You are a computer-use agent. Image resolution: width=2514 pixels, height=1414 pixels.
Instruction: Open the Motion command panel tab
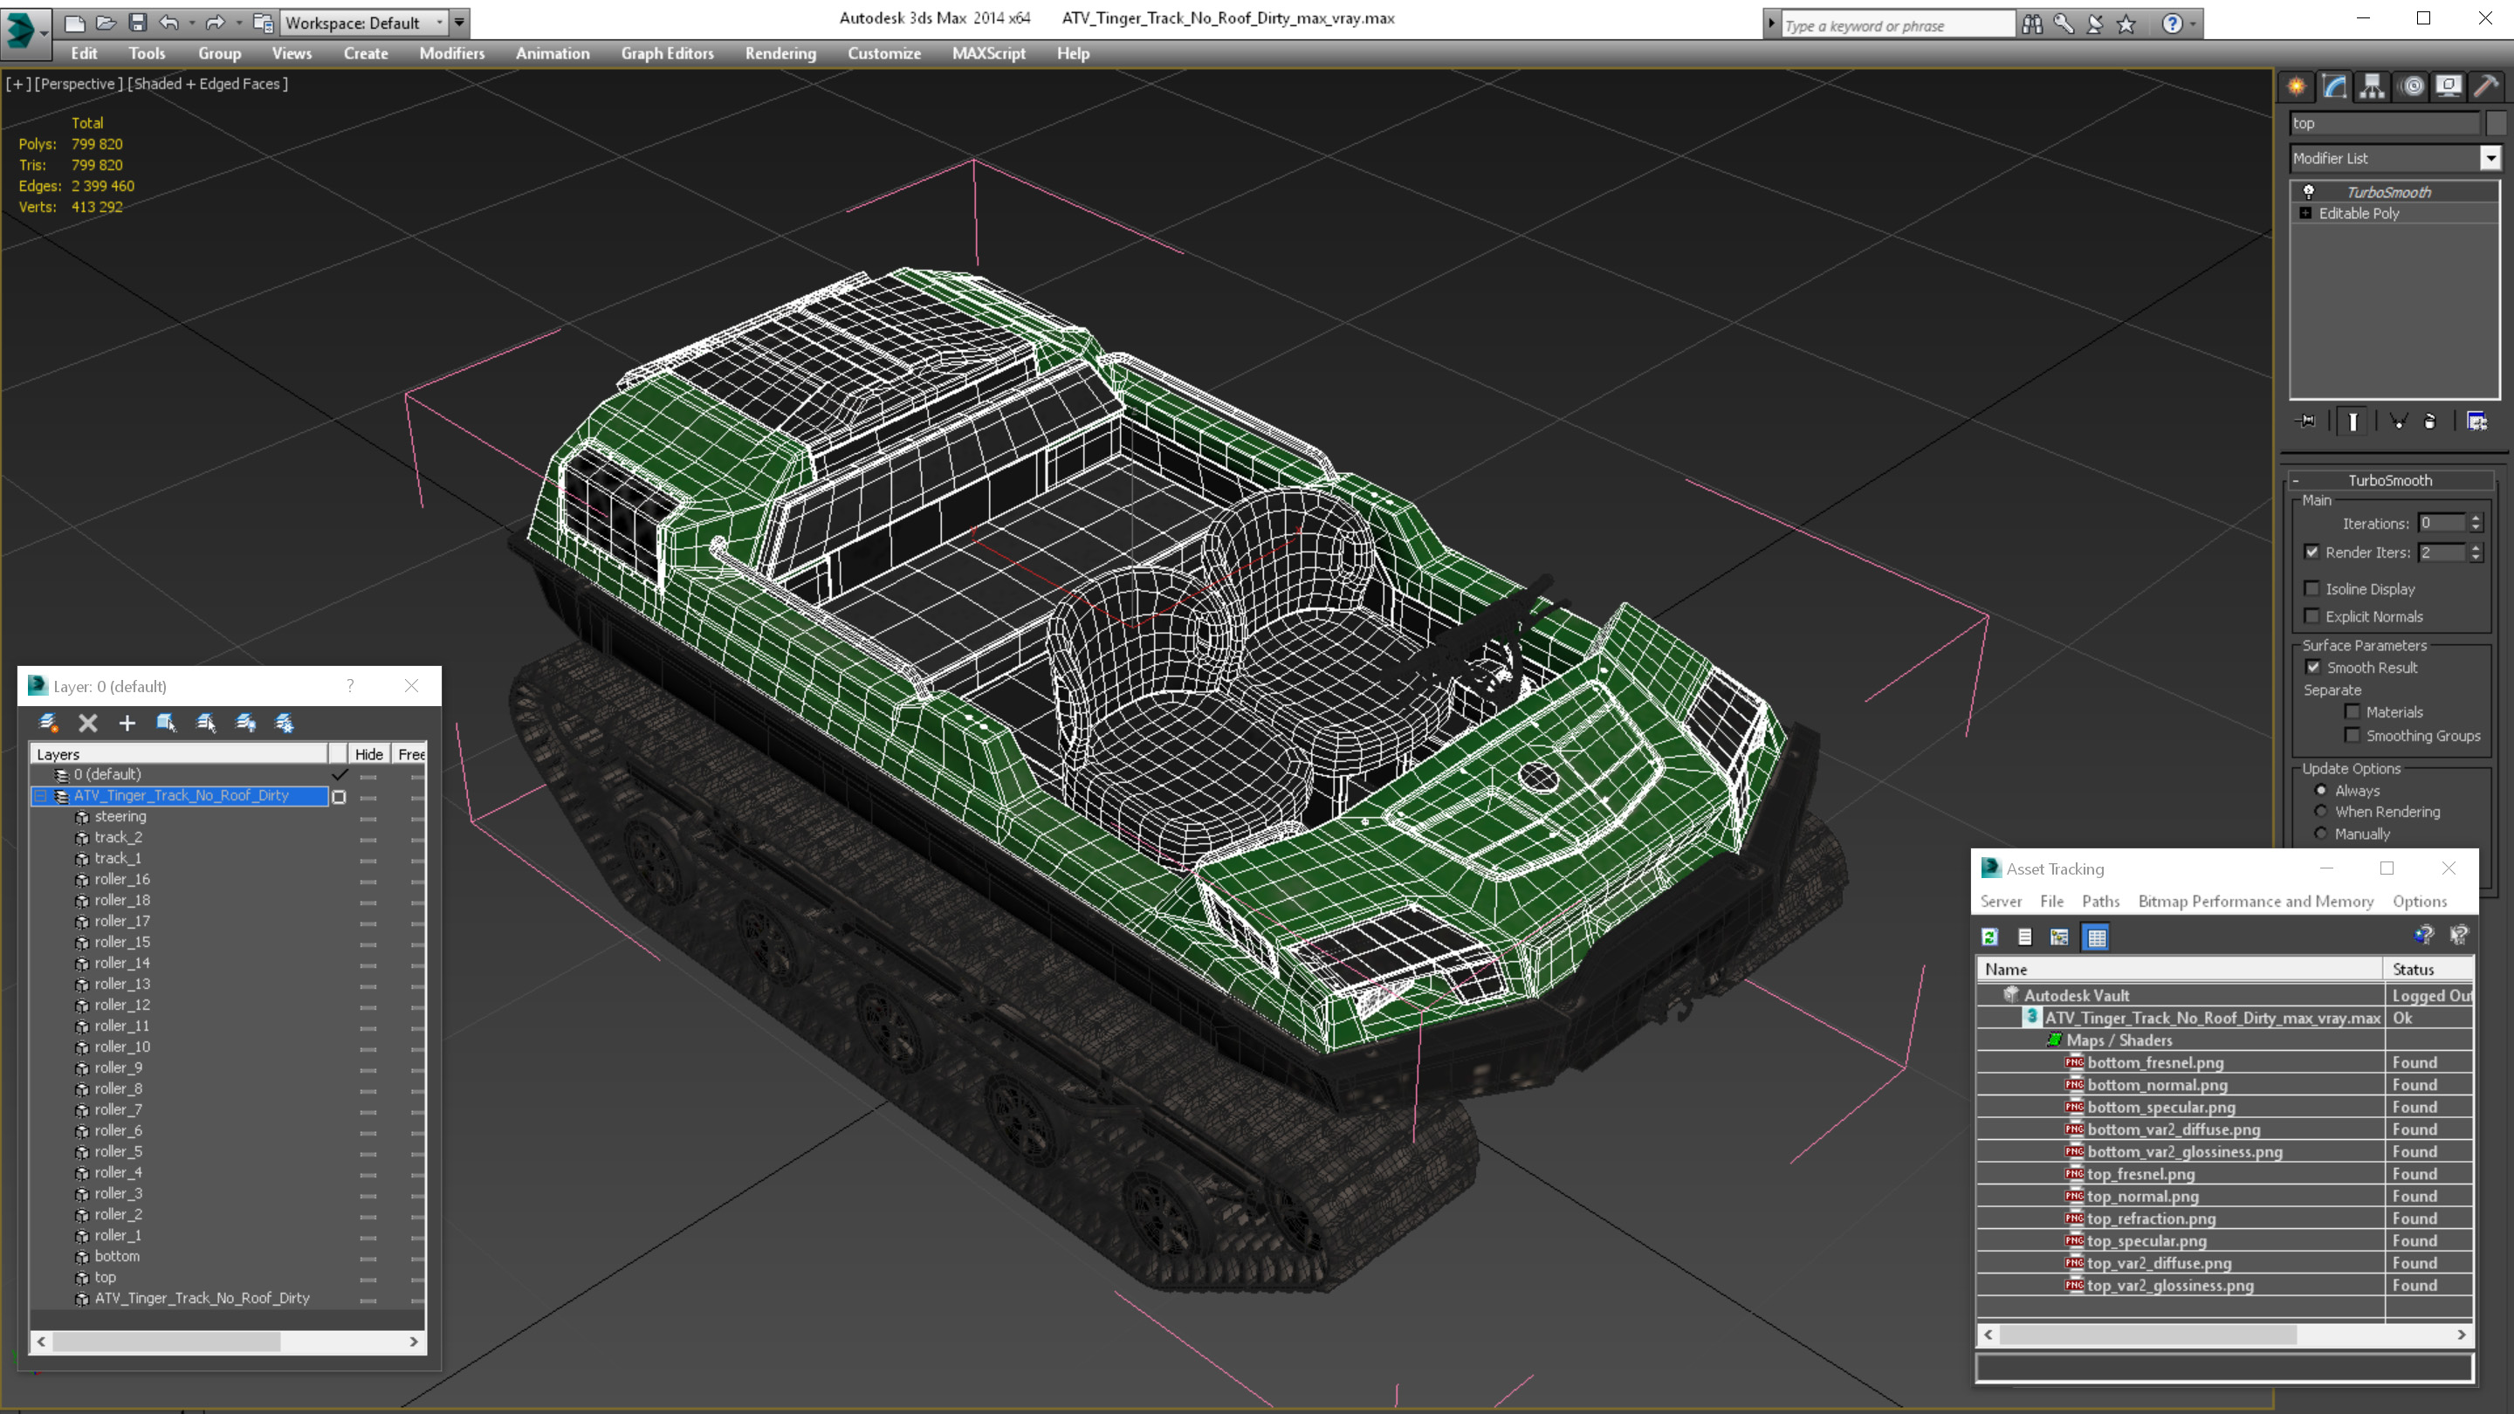[2412, 87]
